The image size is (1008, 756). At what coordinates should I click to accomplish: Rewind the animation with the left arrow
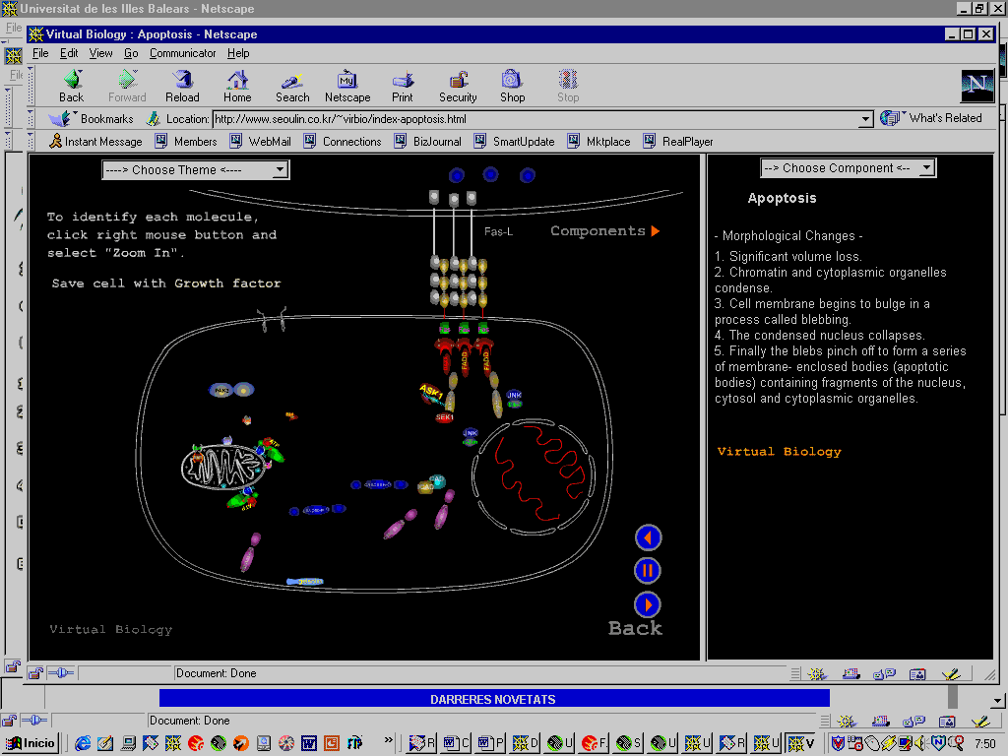tap(648, 537)
